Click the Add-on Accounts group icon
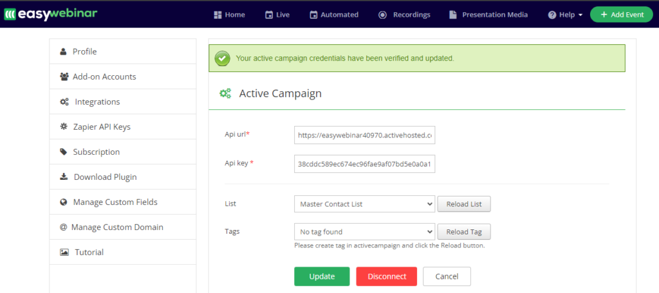The height and width of the screenshot is (293, 659). click(64, 76)
